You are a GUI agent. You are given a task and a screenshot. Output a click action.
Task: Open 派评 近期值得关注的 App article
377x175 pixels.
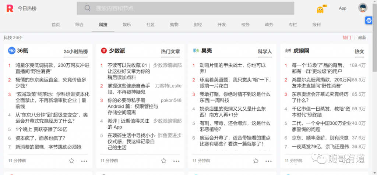pyautogui.click(x=128, y=124)
